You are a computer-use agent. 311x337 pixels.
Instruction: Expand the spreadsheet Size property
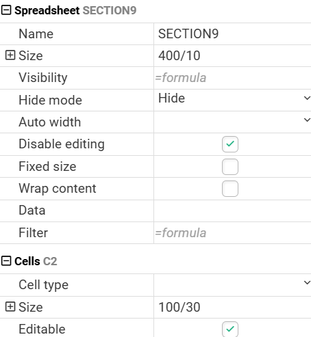[10, 55]
